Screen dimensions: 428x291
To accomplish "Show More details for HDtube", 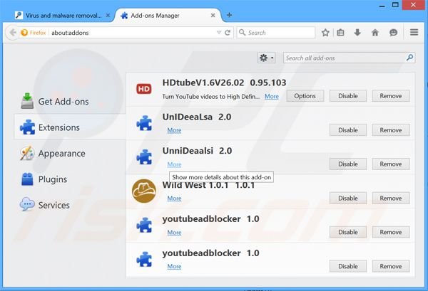I will [272, 96].
